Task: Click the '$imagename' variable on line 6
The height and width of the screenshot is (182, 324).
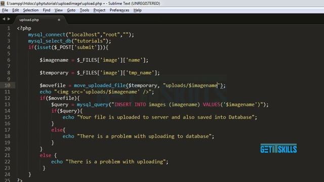Action: pyautogui.click(x=54, y=60)
